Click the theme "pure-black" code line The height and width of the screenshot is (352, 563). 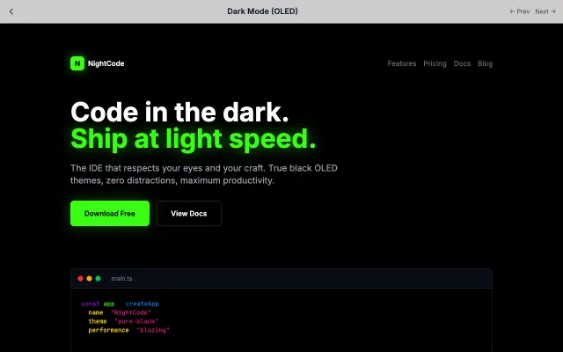coord(123,321)
